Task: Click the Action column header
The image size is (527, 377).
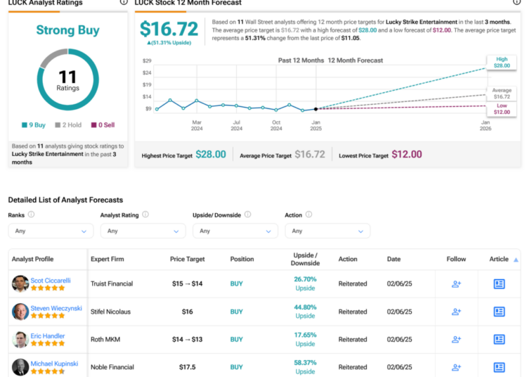Action: click(348, 260)
